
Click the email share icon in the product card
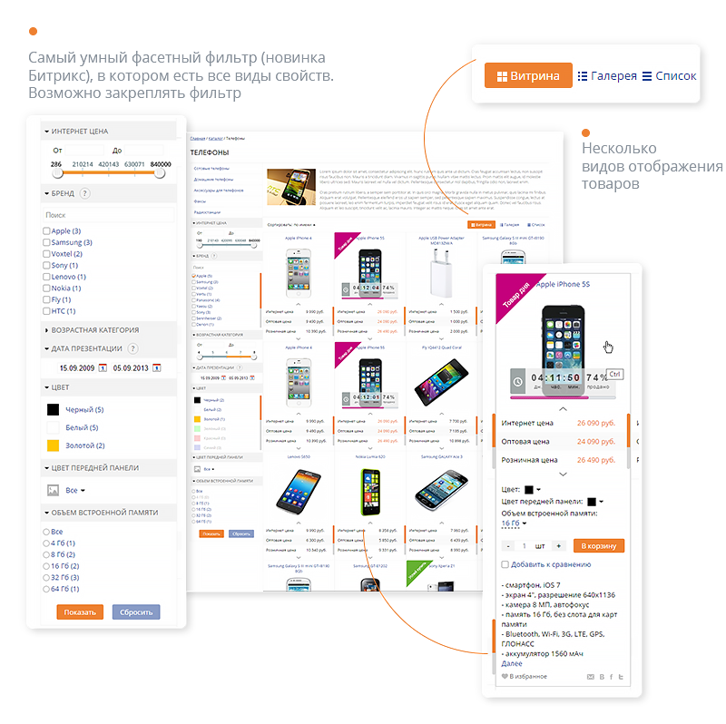(x=591, y=677)
